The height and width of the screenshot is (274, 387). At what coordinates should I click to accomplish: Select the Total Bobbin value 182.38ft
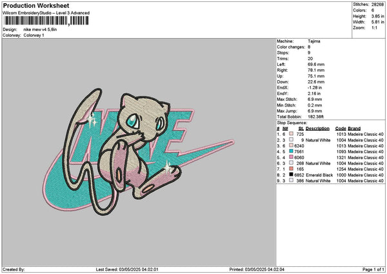pyautogui.click(x=315, y=117)
